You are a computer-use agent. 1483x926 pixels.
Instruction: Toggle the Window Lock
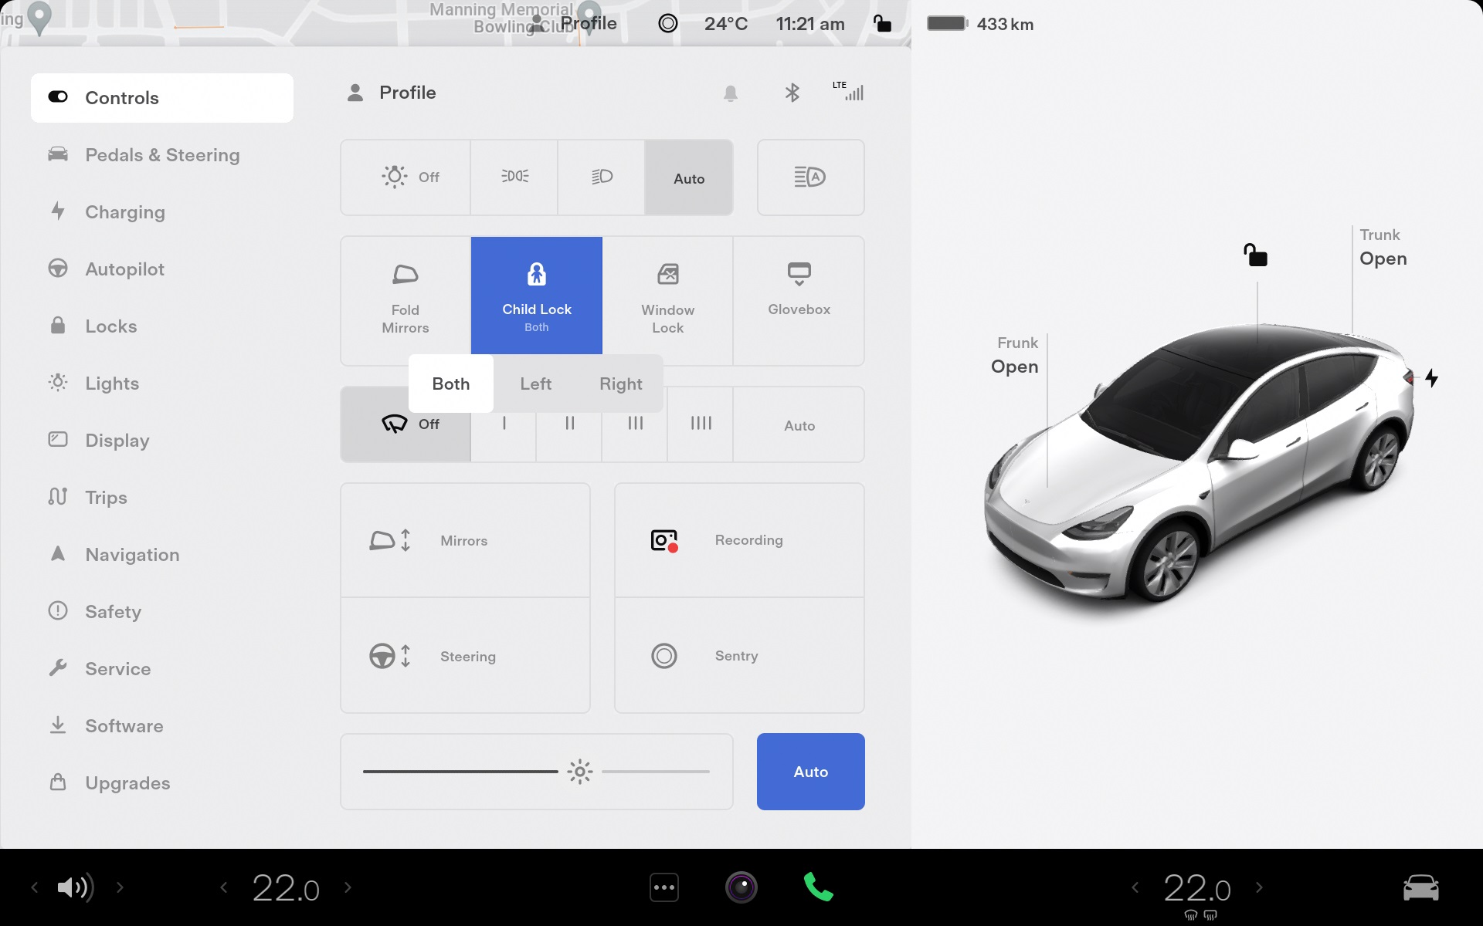coord(667,297)
